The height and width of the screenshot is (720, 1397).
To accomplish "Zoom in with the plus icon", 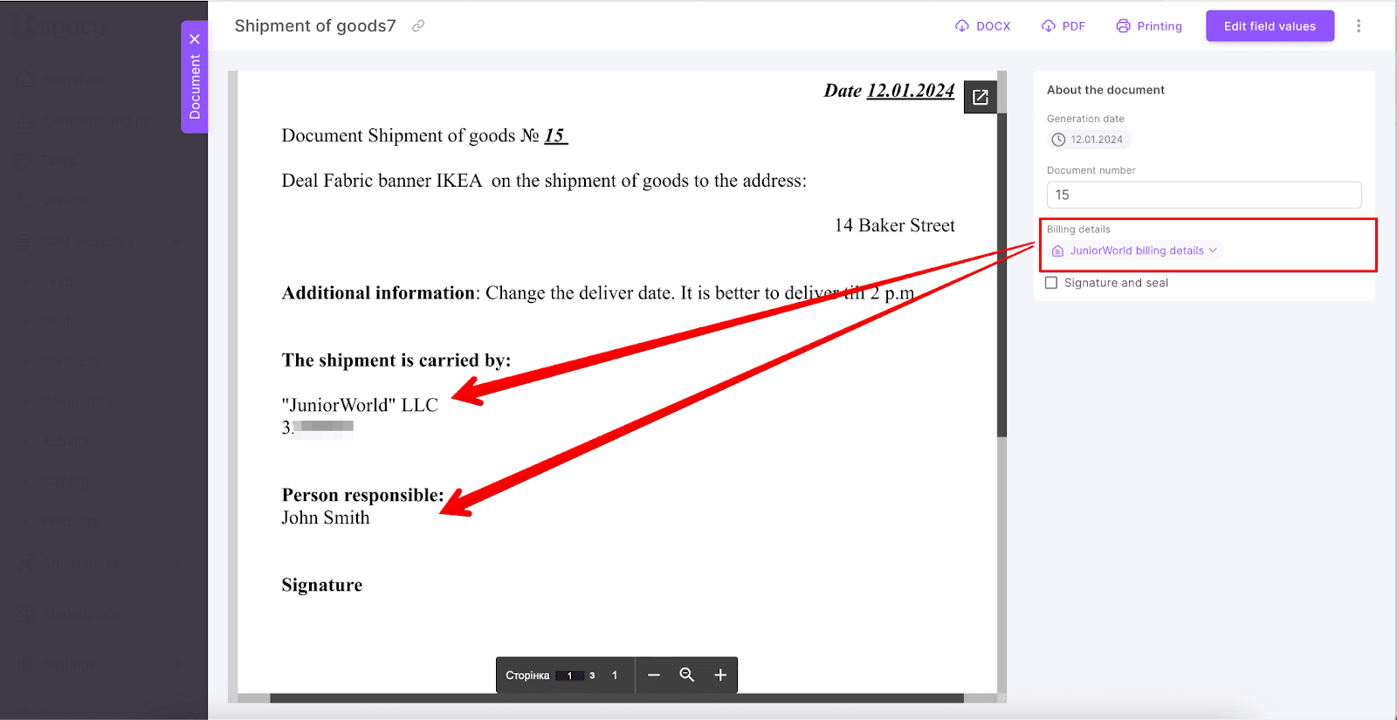I will click(720, 675).
